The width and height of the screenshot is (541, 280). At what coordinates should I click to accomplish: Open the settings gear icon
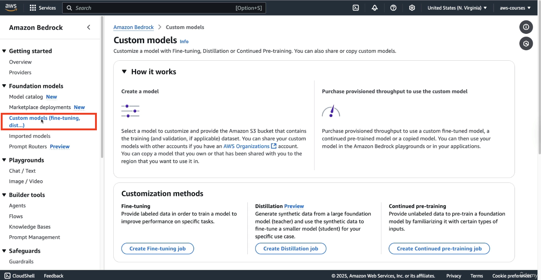[412, 8]
